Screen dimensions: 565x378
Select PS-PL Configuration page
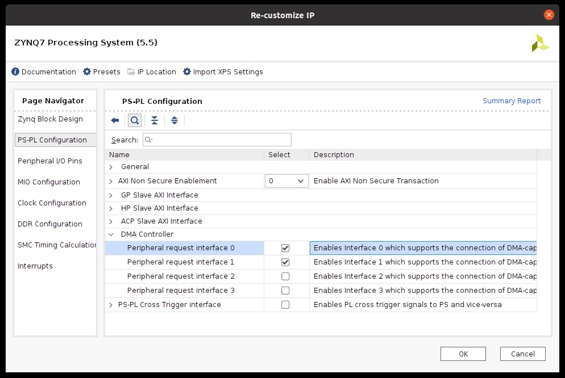coord(55,140)
